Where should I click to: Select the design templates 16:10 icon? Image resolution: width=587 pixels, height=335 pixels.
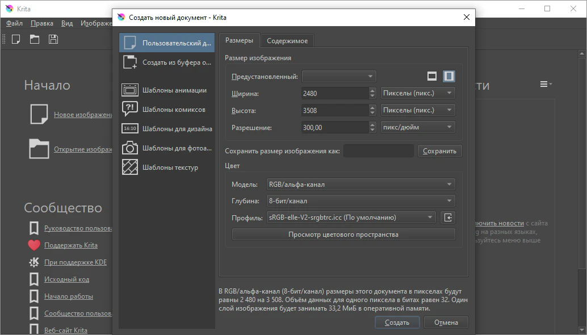pos(130,128)
